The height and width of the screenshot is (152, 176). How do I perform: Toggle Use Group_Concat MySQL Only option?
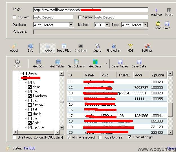point(14,137)
